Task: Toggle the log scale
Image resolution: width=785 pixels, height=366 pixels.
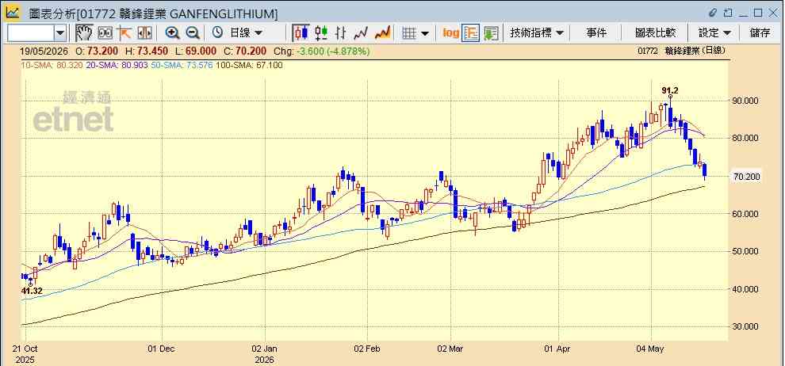Action: (x=450, y=33)
